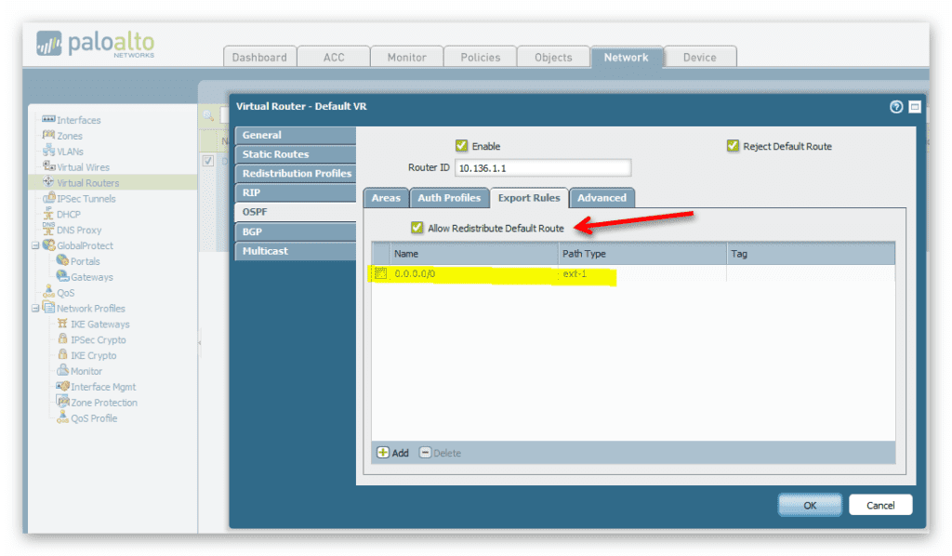The width and height of the screenshot is (952, 556).
Task: Switch to the Monitor top tab
Action: (407, 57)
